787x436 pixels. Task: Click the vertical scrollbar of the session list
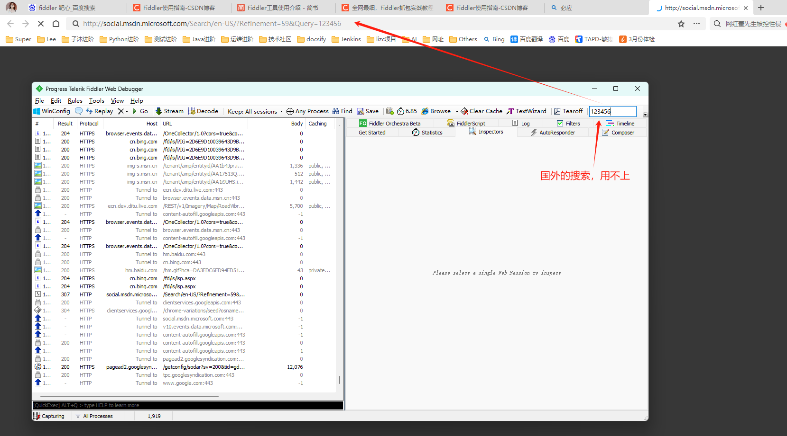coord(340,380)
